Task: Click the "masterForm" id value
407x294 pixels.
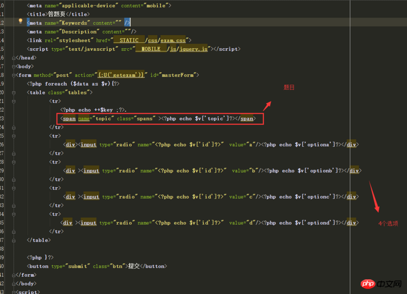Action: pos(178,75)
